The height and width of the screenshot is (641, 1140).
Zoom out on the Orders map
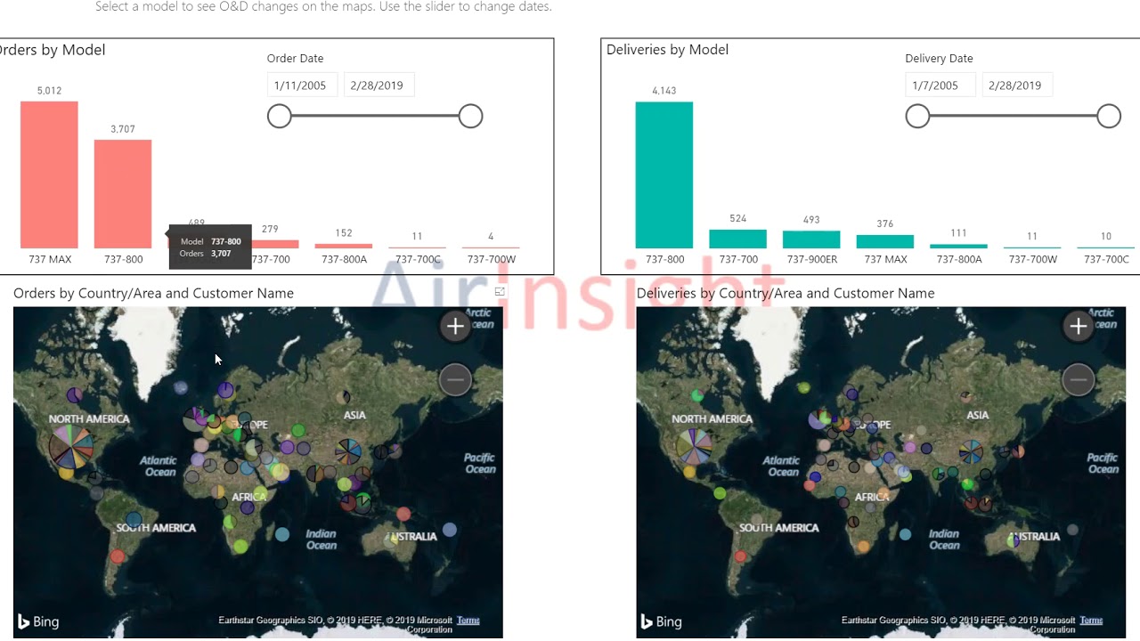point(455,380)
